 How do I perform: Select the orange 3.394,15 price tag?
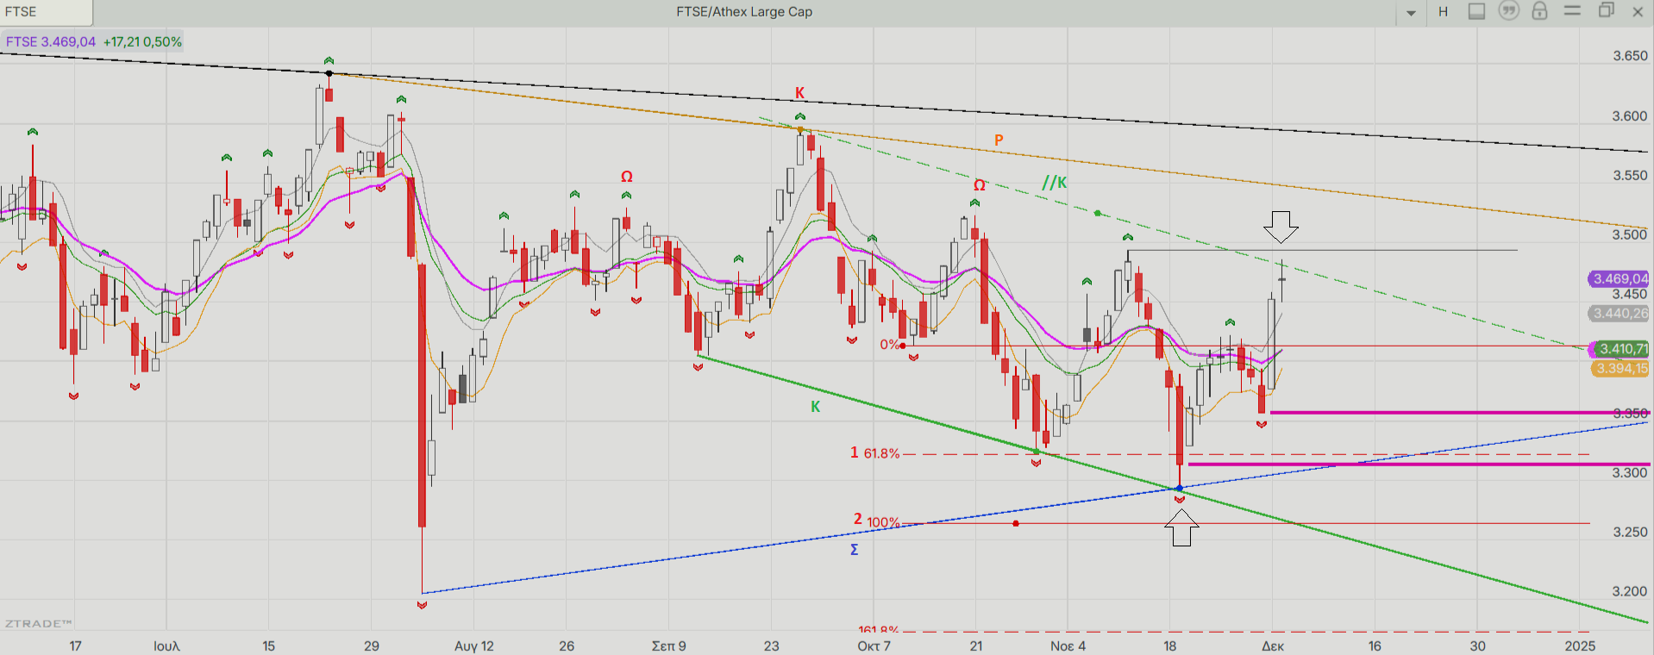point(1619,369)
